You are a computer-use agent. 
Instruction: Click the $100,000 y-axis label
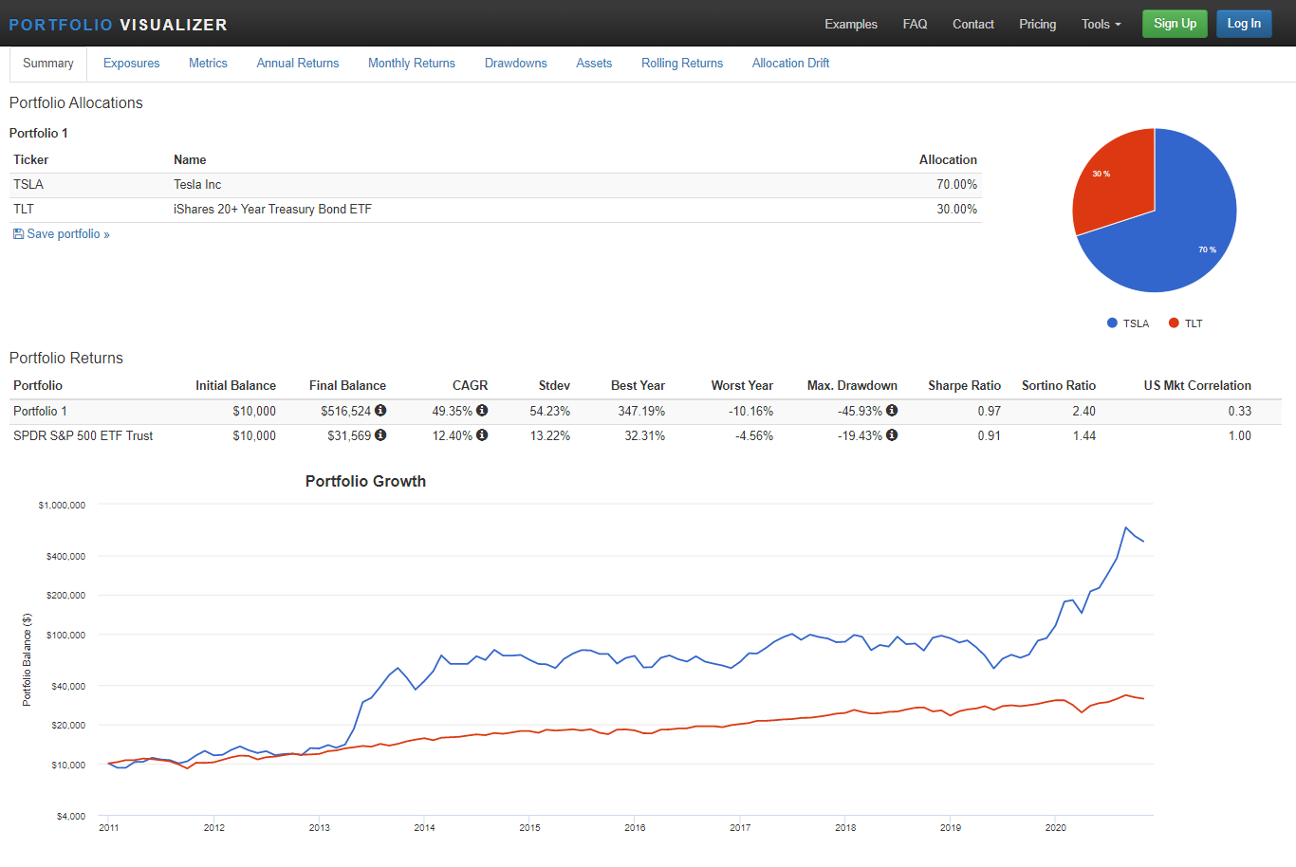pyautogui.click(x=65, y=635)
